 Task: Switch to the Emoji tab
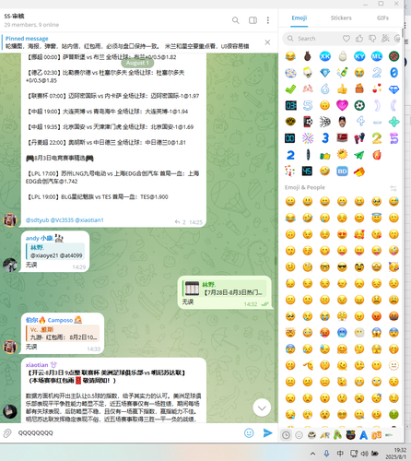(299, 18)
